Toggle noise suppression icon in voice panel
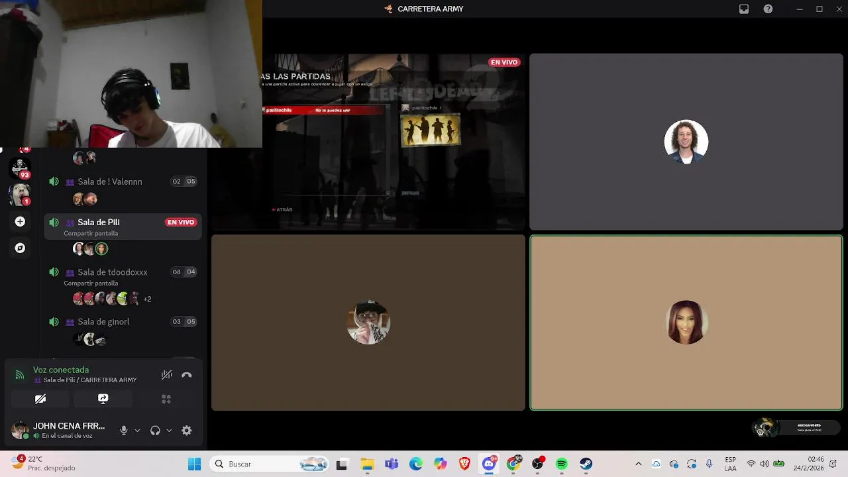This screenshot has width=848, height=477. coord(167,375)
